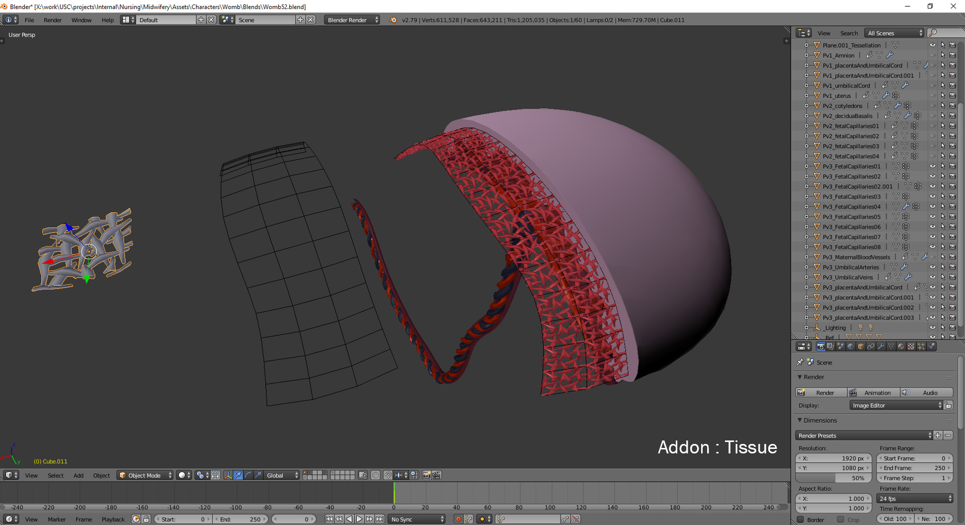Open the Object properties tab (cube icon)
965x525 pixels.
(861, 347)
